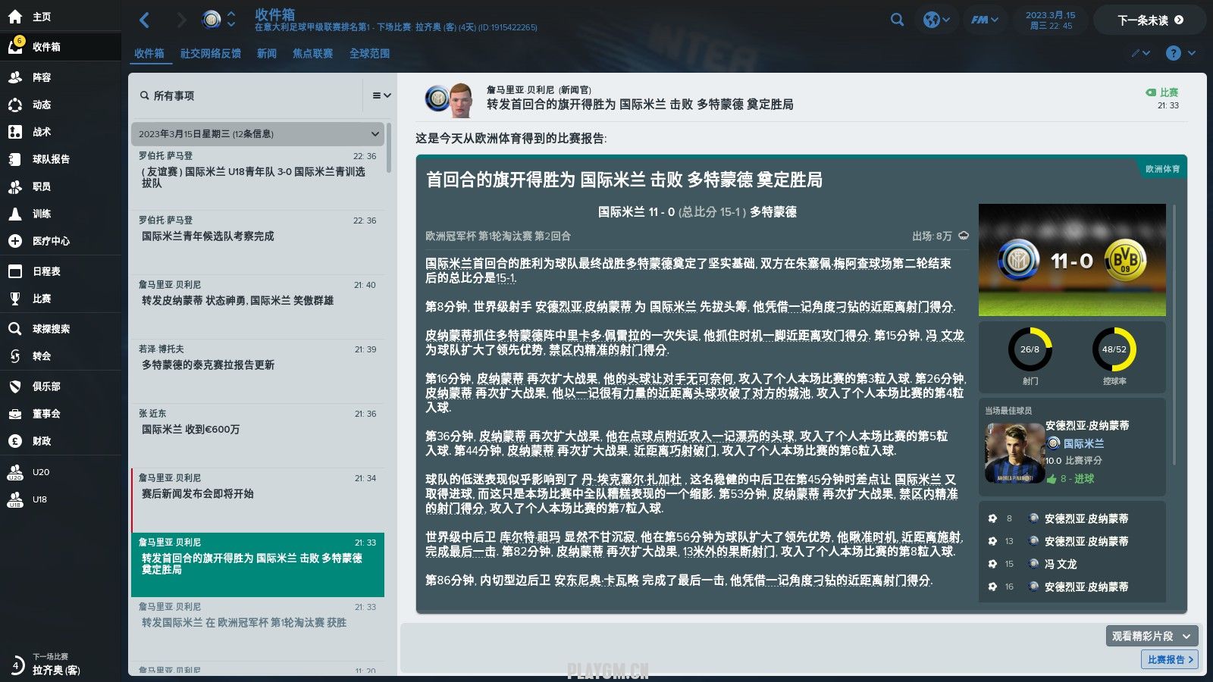This screenshot has height=682, width=1213.
Task: Click the blue help question mark icon
Action: click(x=1174, y=53)
